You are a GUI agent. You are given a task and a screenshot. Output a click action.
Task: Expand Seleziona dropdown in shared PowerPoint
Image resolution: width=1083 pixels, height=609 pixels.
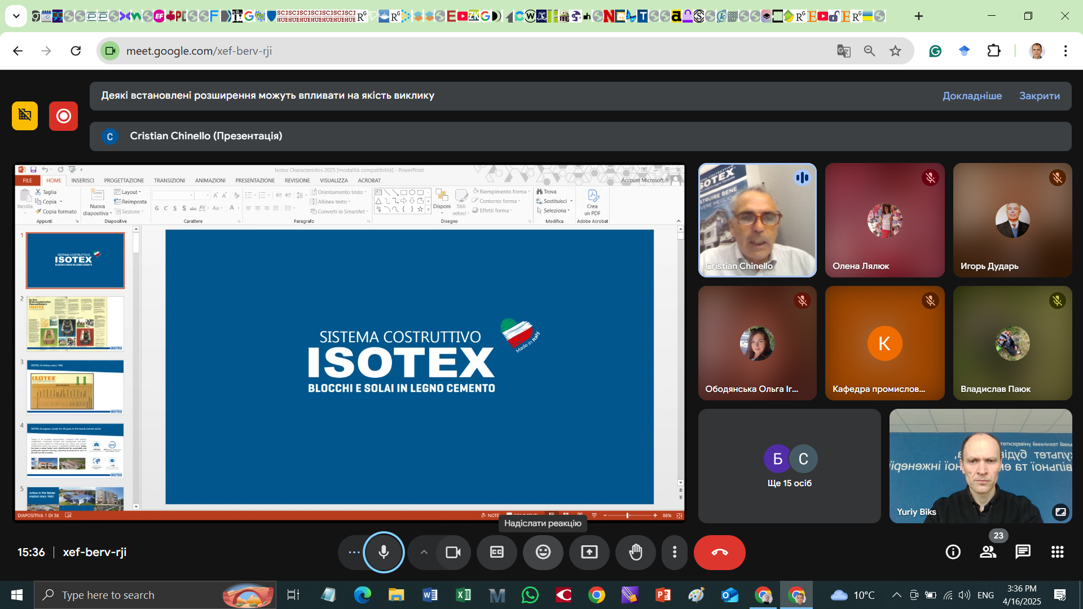tap(554, 211)
